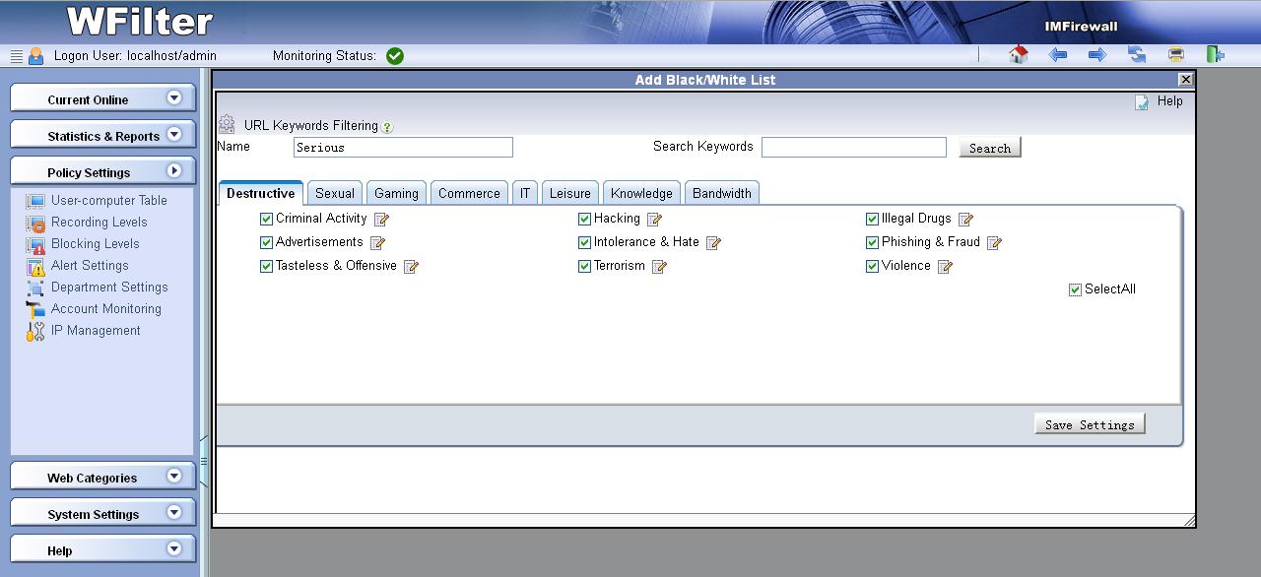Switch to the Gaming tab

(x=396, y=193)
